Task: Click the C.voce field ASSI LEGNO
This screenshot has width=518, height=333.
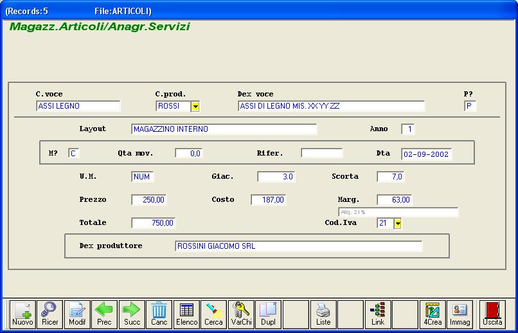Action: pyautogui.click(x=78, y=106)
